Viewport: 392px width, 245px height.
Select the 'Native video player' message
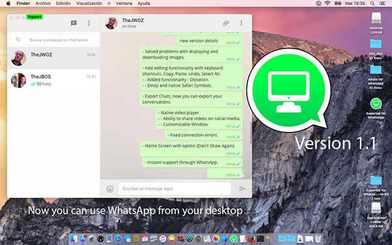pos(199,119)
